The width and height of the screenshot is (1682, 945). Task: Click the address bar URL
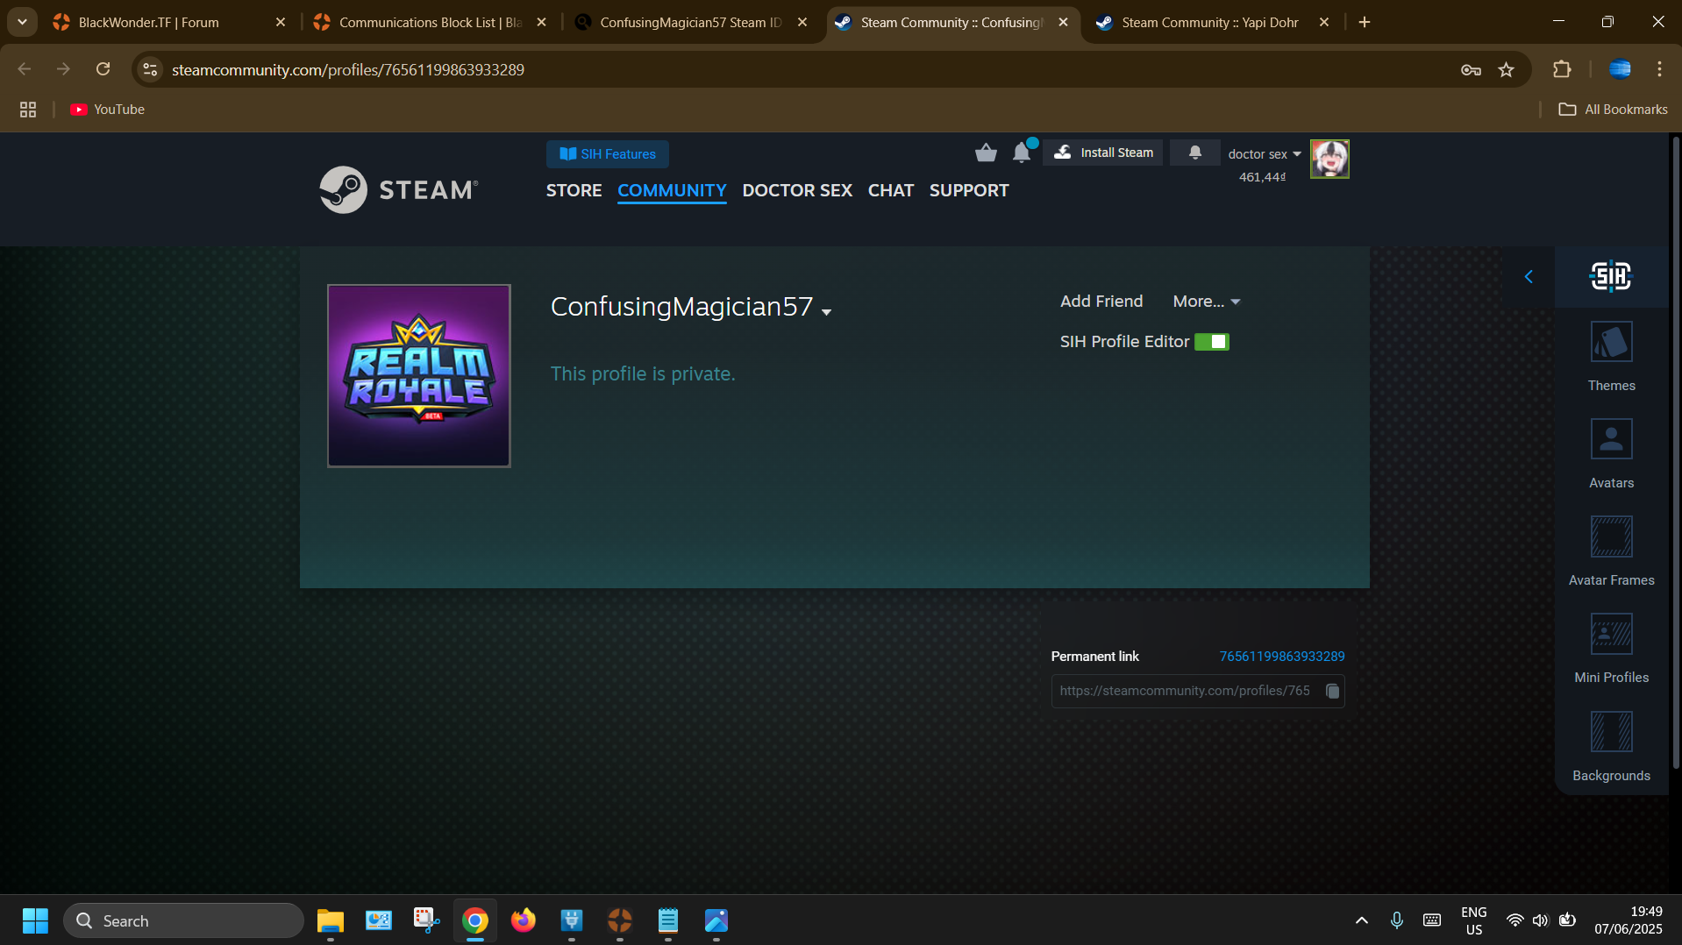[348, 69]
